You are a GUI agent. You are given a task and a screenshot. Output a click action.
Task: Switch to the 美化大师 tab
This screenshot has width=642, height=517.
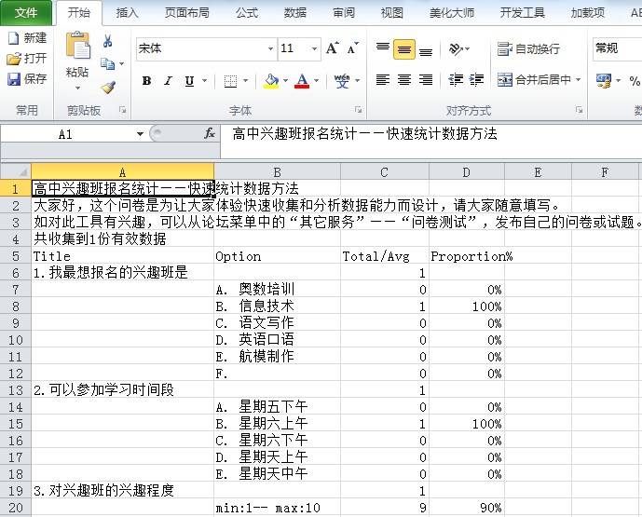coord(452,13)
